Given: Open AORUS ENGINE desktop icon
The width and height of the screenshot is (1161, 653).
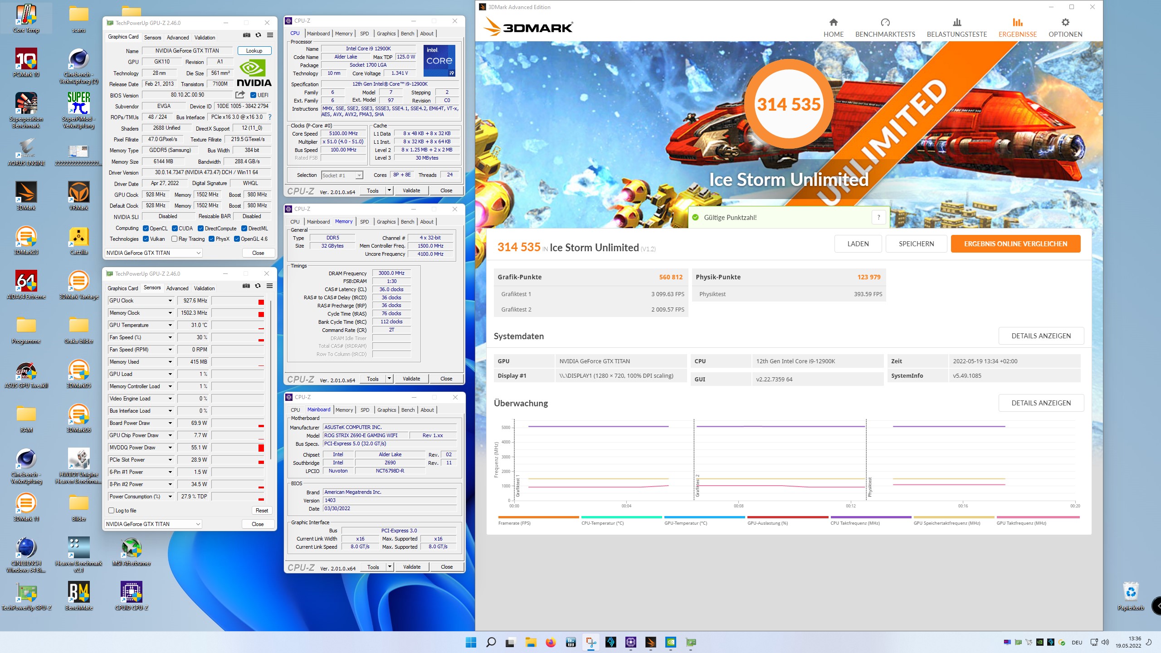Looking at the screenshot, I should click(x=26, y=151).
